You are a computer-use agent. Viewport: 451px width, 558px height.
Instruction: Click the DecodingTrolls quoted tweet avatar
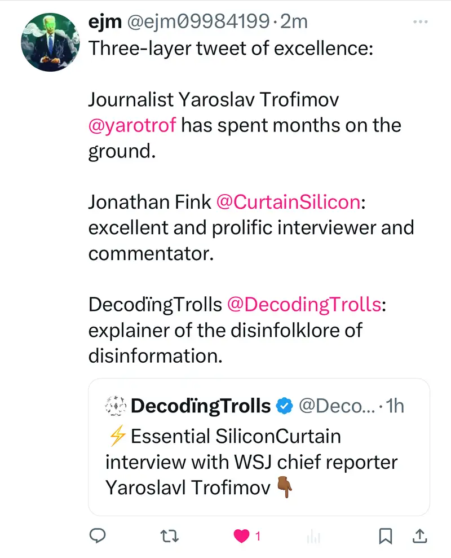[115, 406]
